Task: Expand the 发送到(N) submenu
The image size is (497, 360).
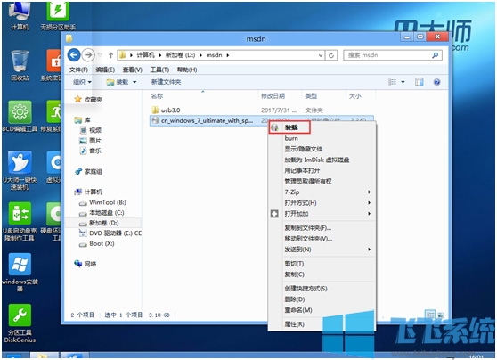Action: [322, 250]
